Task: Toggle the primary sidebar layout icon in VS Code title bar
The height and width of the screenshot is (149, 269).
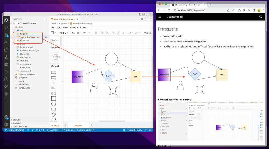Action: click(x=140, y=14)
